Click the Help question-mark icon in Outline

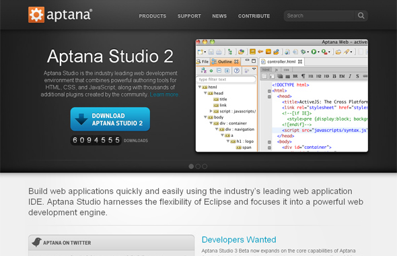[x=237, y=71]
